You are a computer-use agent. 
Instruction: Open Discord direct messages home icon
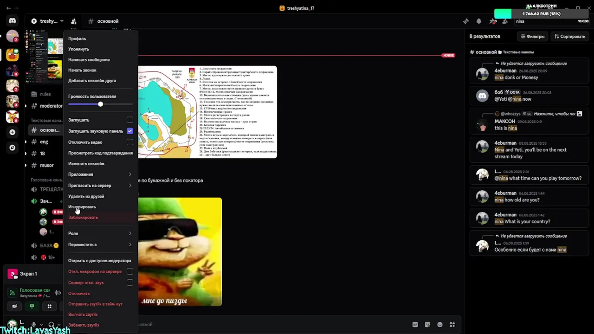(x=13, y=20)
